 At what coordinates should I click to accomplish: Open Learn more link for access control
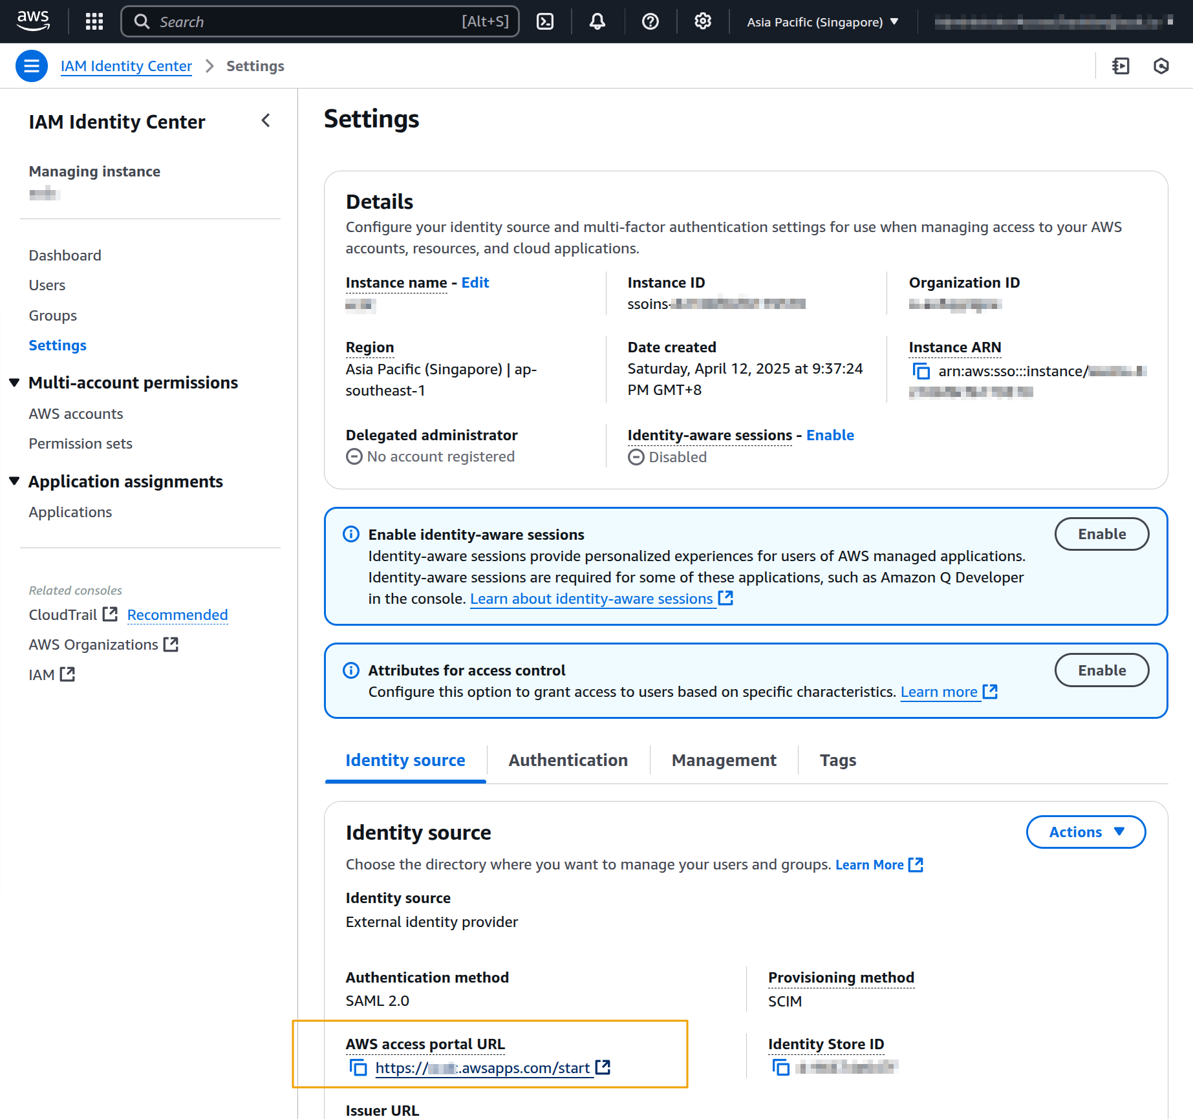click(949, 692)
